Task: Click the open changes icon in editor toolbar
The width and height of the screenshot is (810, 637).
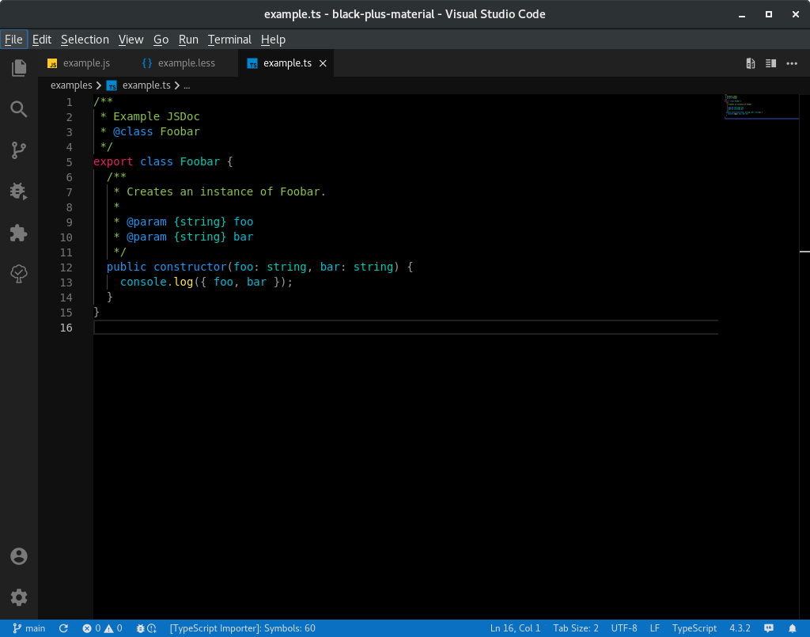Action: 751,63
